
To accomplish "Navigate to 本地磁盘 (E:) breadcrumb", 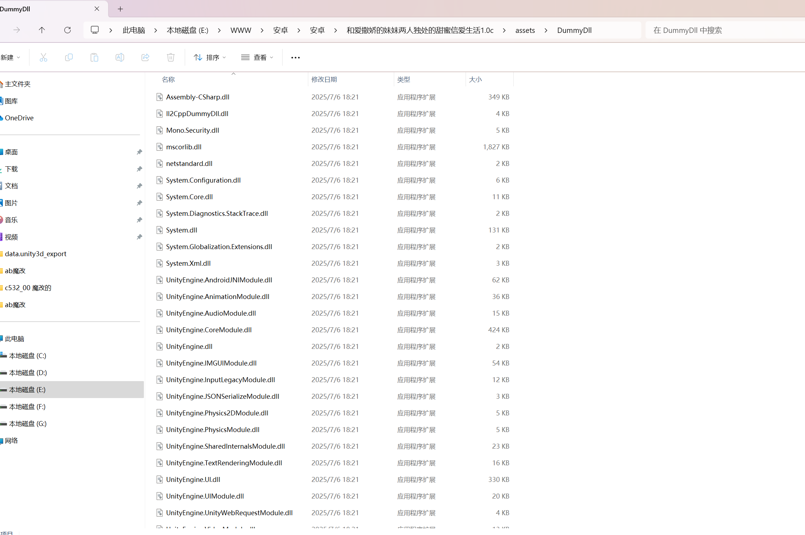I will (187, 30).
